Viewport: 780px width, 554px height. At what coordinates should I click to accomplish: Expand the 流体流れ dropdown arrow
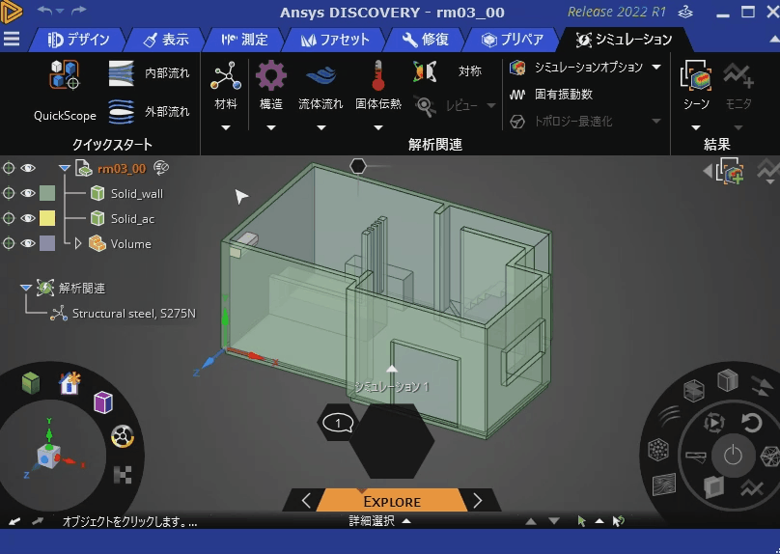point(321,127)
